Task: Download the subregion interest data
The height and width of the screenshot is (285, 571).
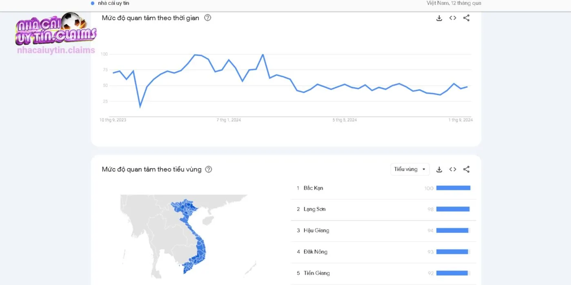Action: (x=439, y=169)
